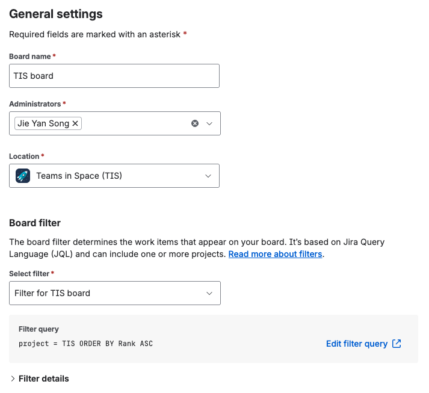Click the external link icon beside Edit filter query
This screenshot has height=393, width=429.
tap(397, 344)
